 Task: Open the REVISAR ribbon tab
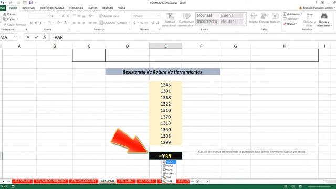108,8
